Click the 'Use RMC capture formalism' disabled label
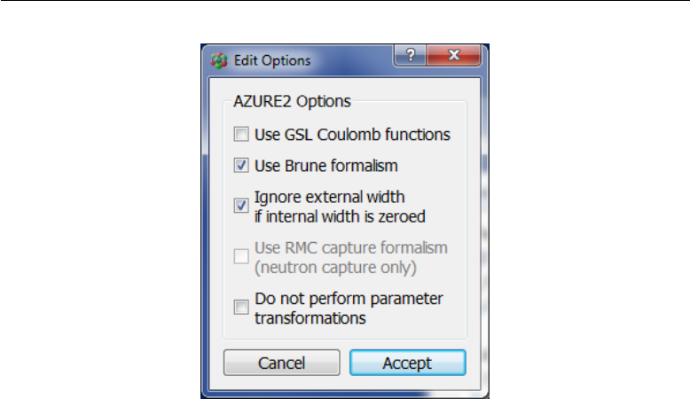 pos(351,248)
